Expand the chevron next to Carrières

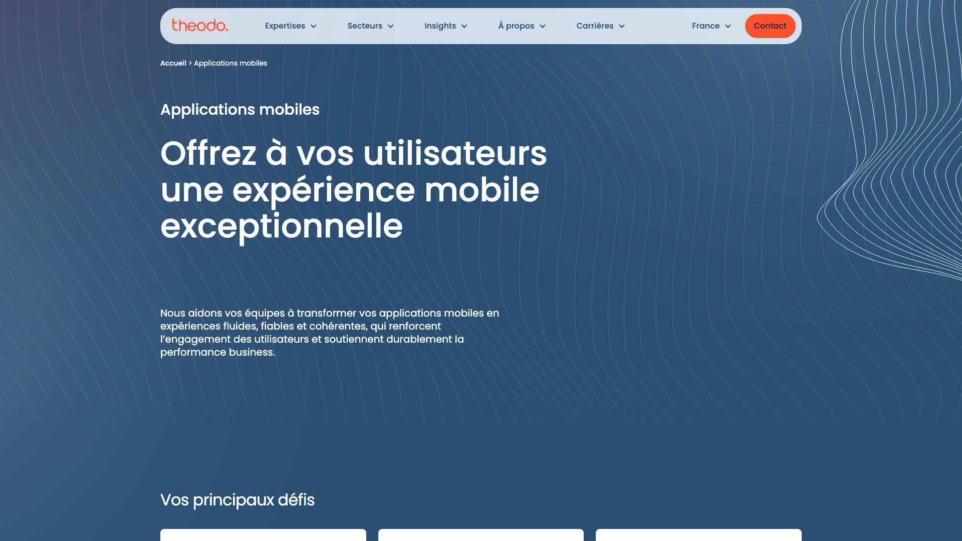click(622, 27)
